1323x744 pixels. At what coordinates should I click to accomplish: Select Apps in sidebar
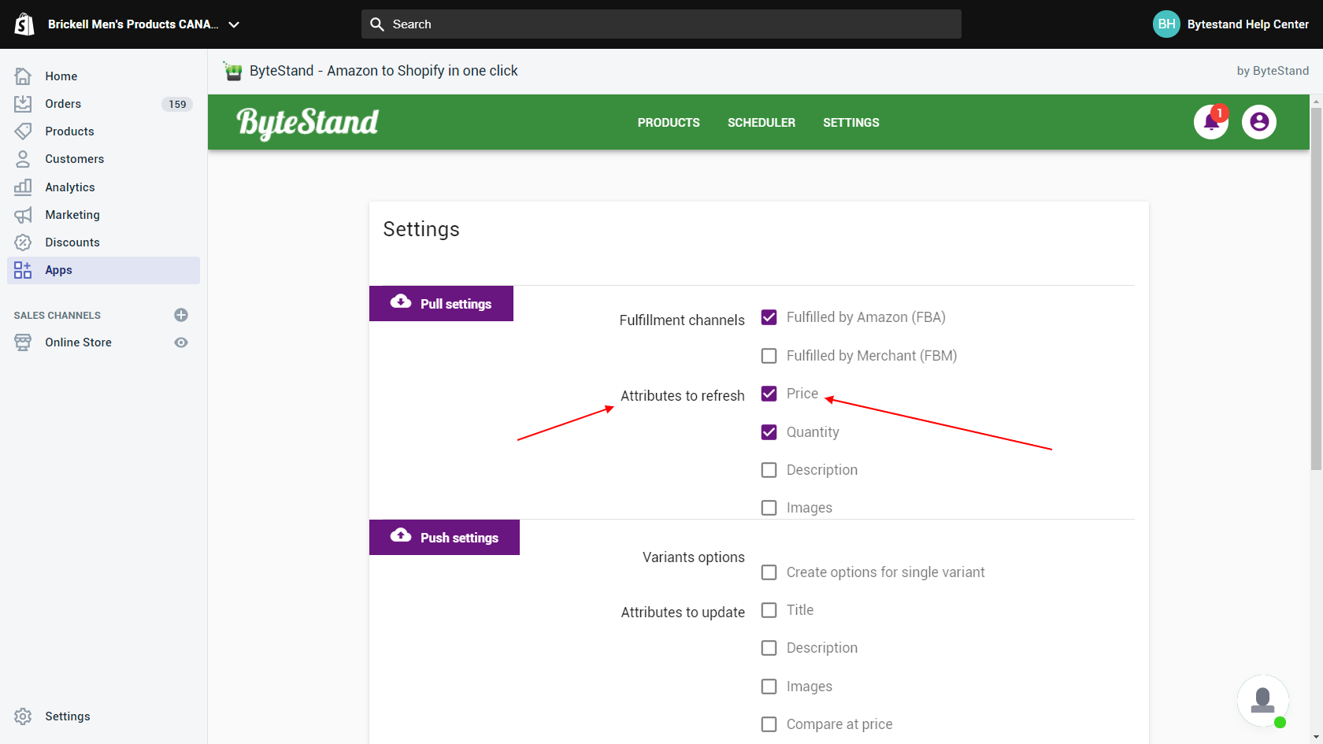pyautogui.click(x=103, y=270)
